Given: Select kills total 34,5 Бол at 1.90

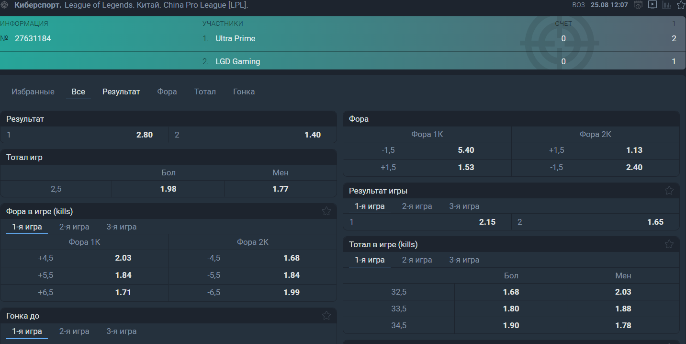Looking at the screenshot, I should (511, 325).
